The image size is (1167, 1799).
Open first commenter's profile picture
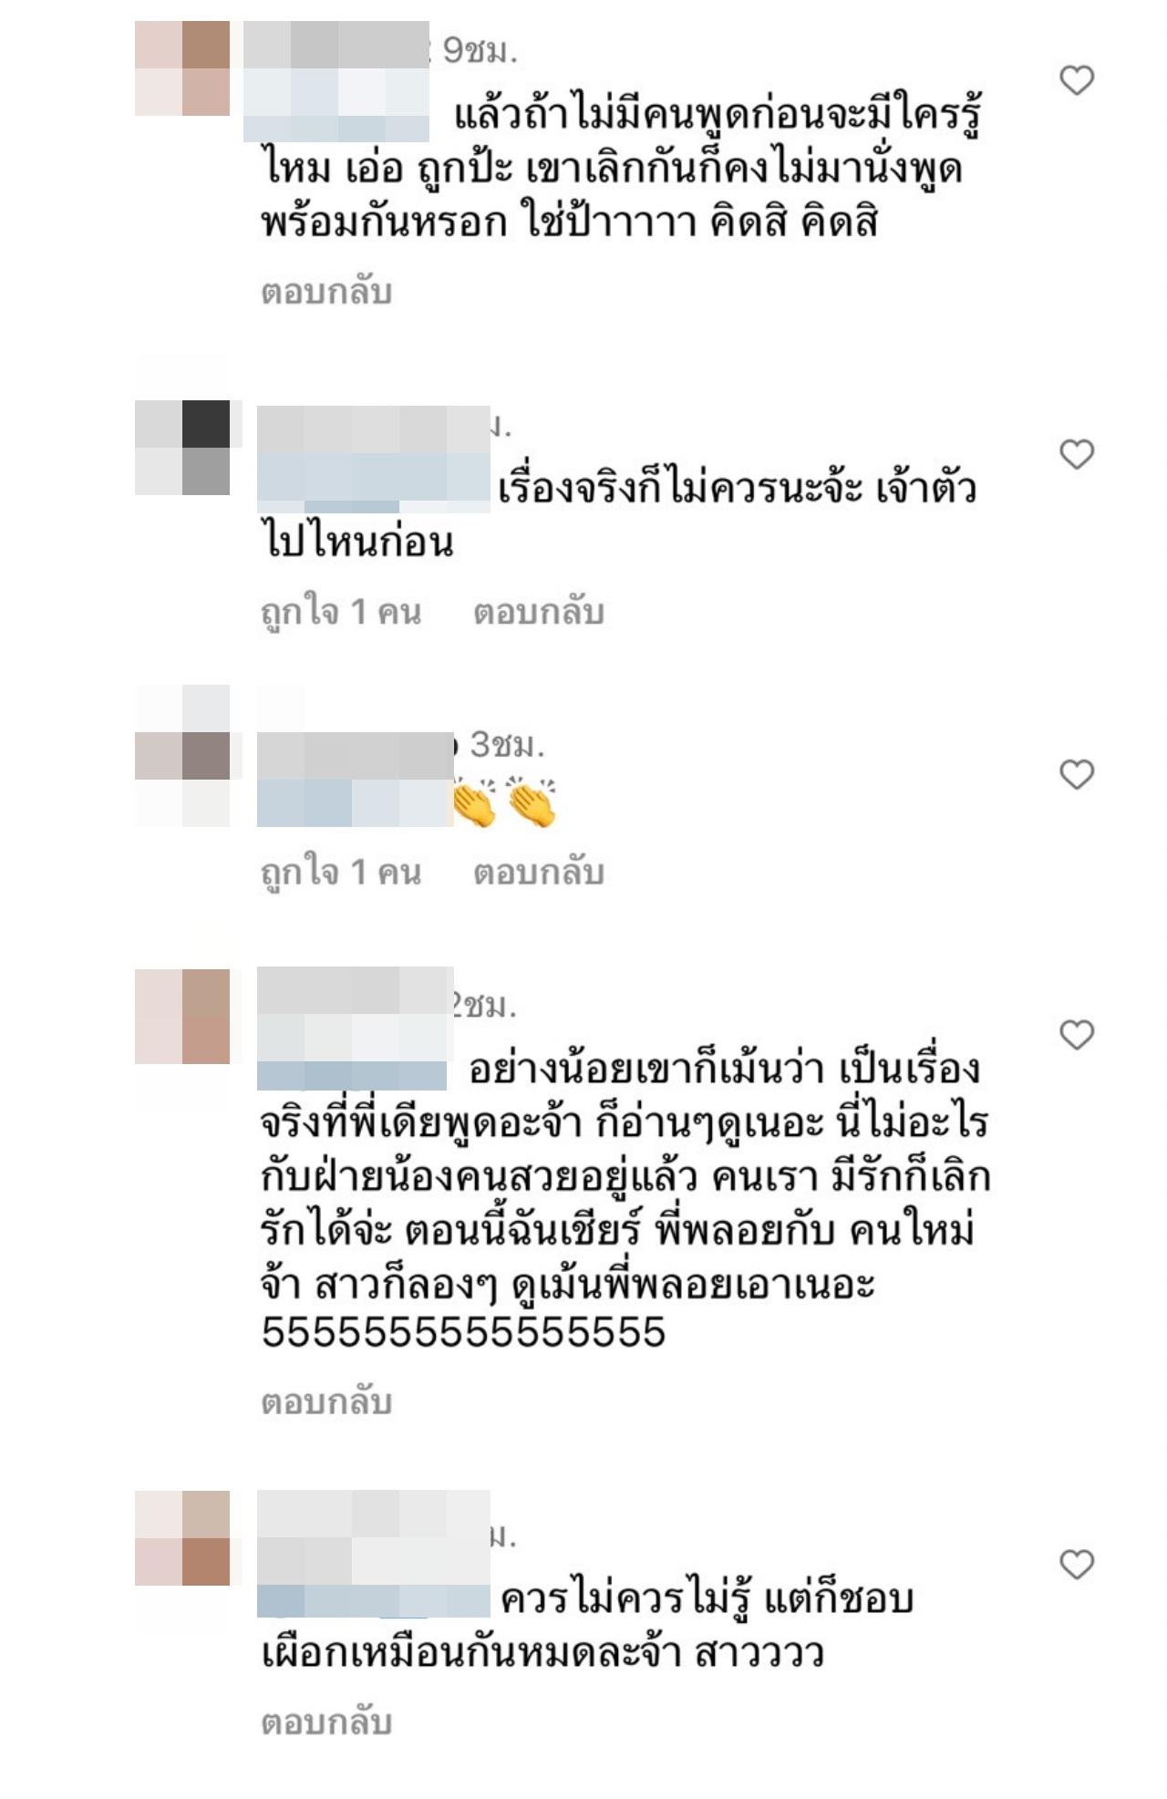(x=182, y=68)
